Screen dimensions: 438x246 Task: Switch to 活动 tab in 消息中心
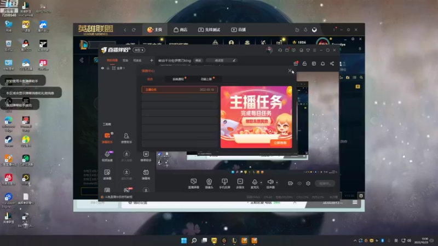[150, 79]
